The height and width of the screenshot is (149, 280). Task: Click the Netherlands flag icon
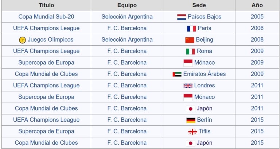tap(182, 17)
